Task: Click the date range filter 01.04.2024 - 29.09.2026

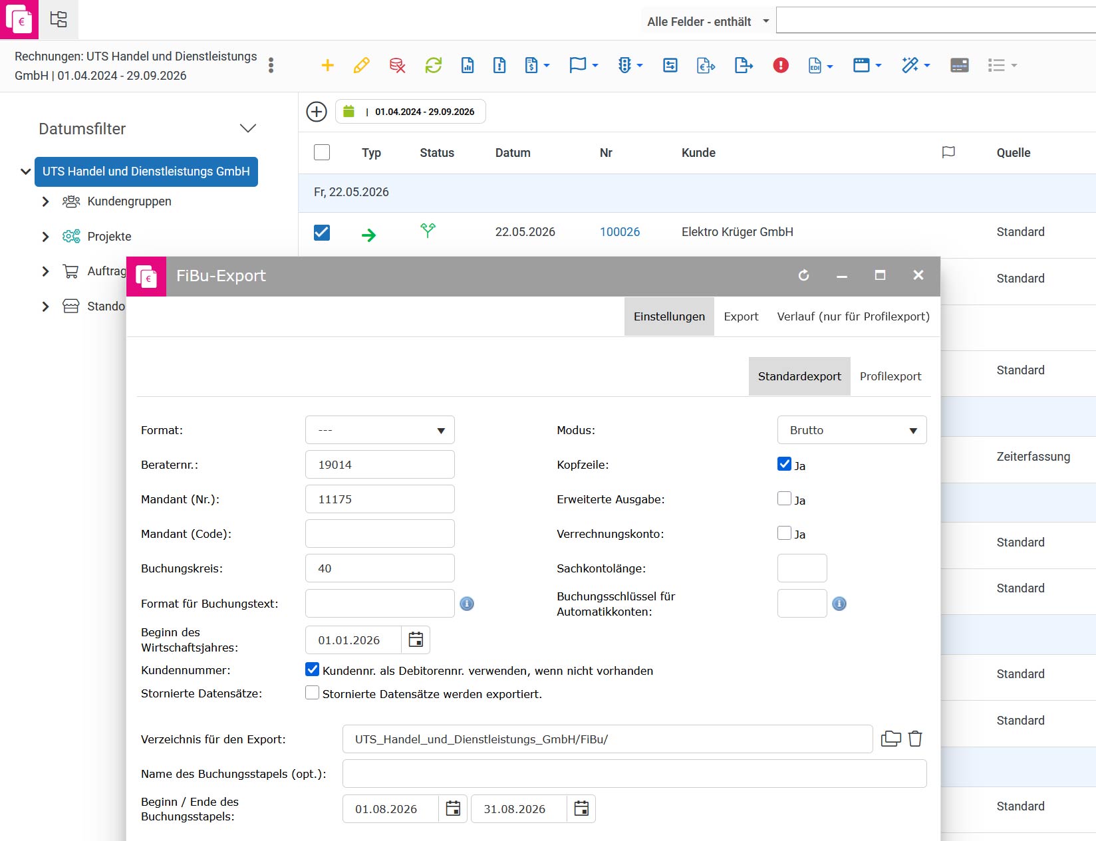Action: click(x=410, y=112)
